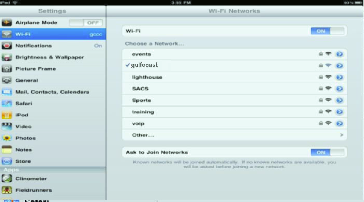
Task: Open Store settings
Action: (53, 161)
